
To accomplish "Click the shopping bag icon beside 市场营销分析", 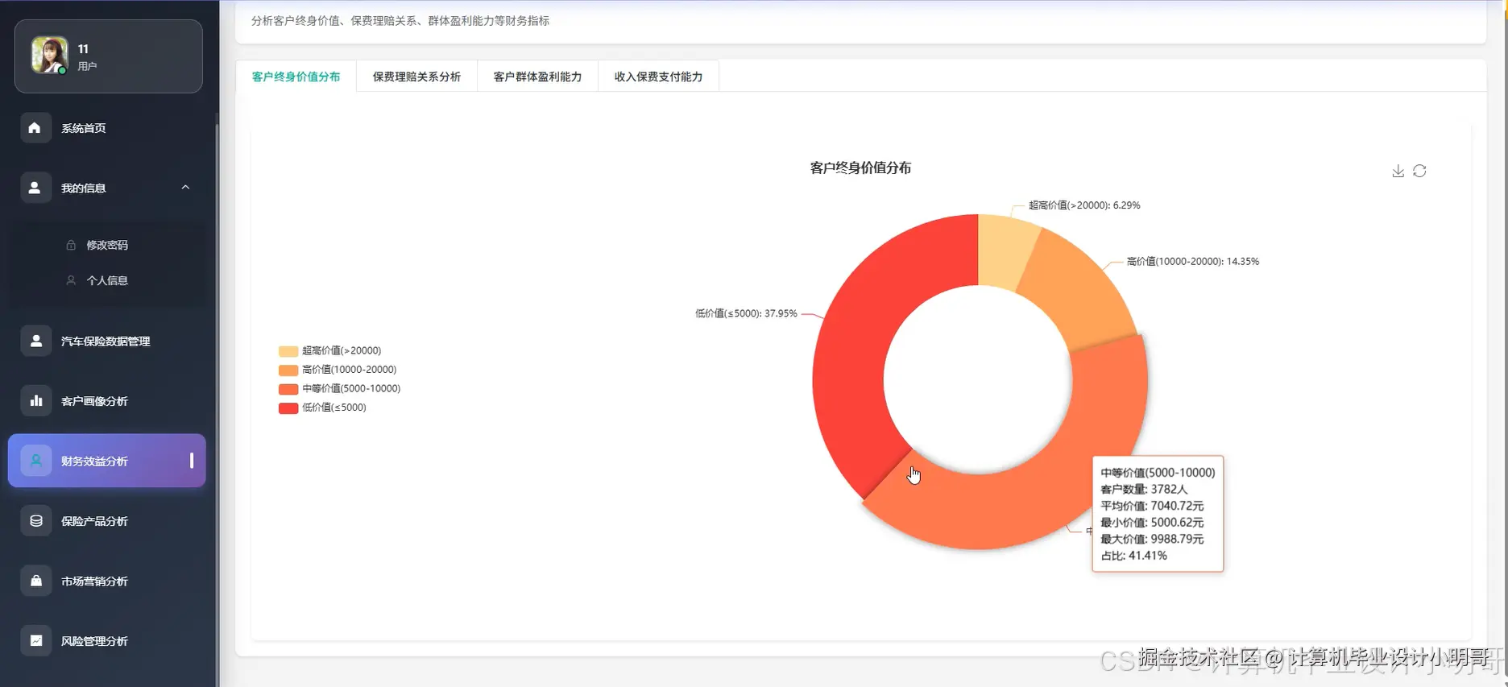I will click(x=35, y=581).
